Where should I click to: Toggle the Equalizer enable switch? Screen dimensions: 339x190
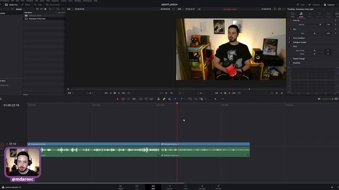click(x=290, y=63)
